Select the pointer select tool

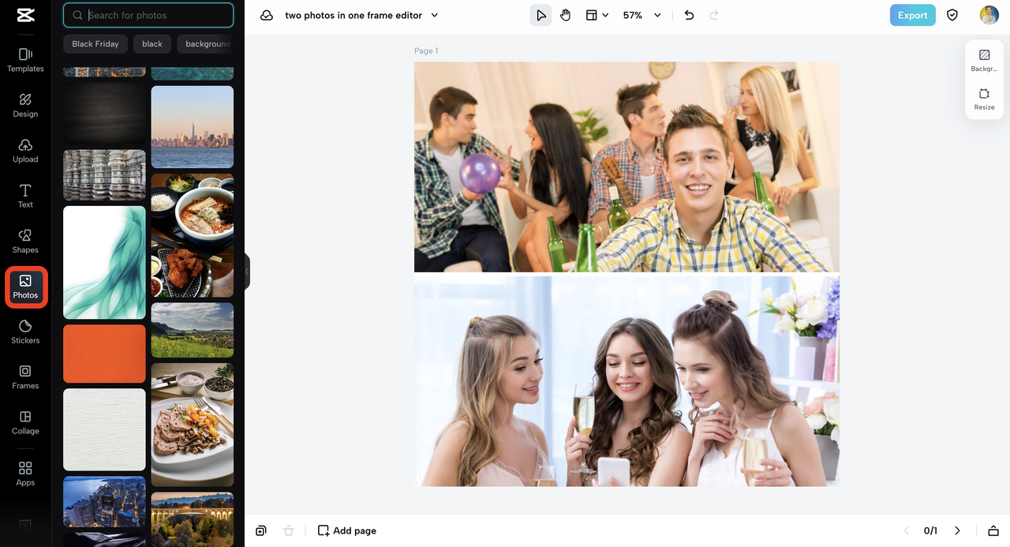tap(541, 15)
